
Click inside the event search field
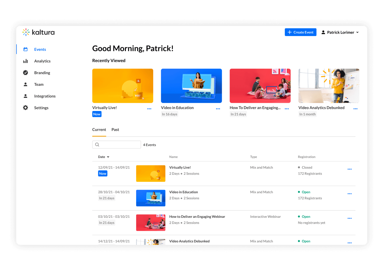(x=119, y=145)
